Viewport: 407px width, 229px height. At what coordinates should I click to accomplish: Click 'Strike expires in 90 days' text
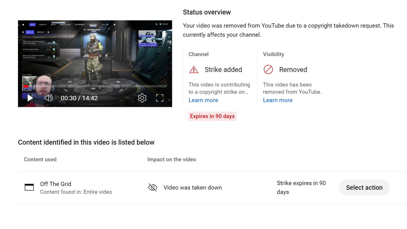[301, 188]
